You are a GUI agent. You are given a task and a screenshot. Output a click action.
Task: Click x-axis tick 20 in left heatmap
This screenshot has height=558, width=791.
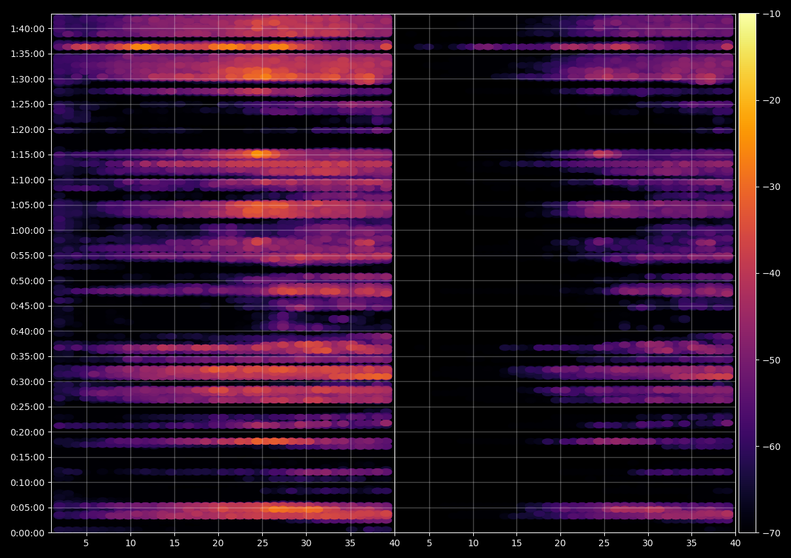pyautogui.click(x=218, y=544)
